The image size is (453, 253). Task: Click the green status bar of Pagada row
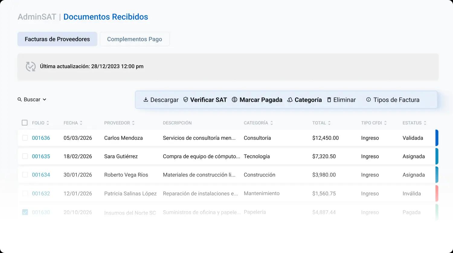tap(437, 212)
